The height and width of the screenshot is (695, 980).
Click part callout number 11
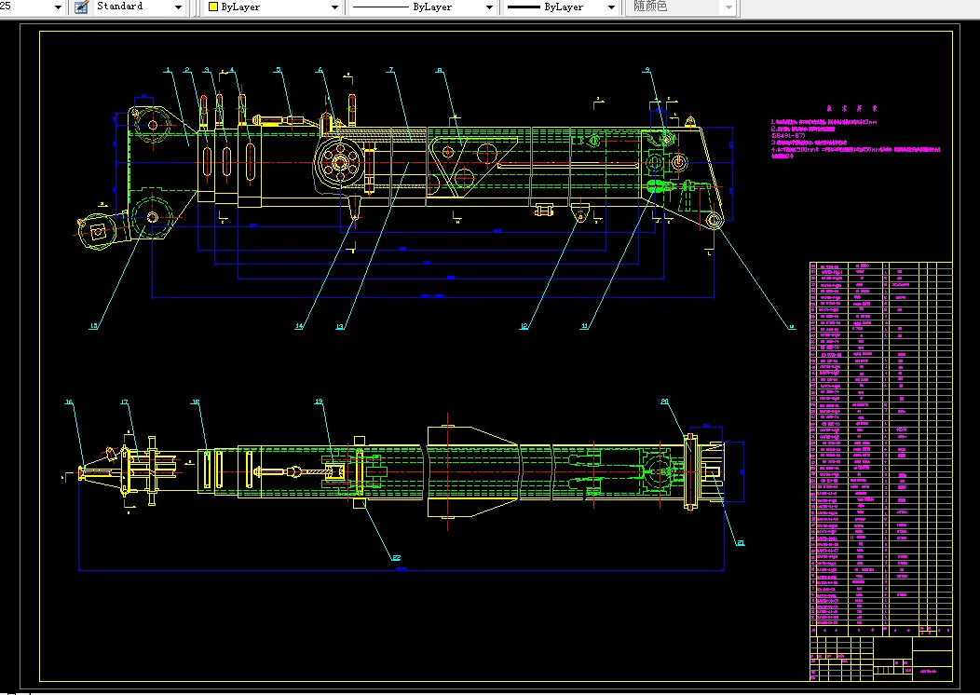pos(584,326)
